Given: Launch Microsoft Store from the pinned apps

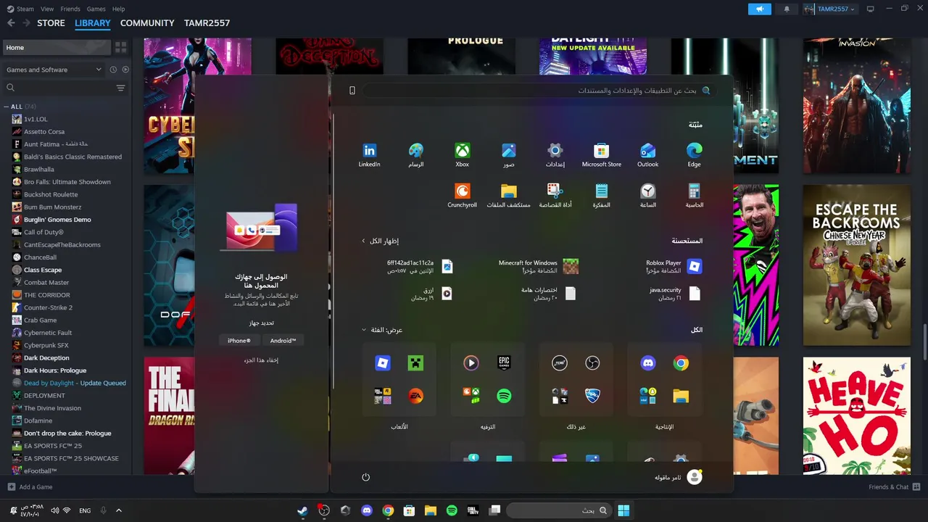Looking at the screenshot, I should pos(602,155).
